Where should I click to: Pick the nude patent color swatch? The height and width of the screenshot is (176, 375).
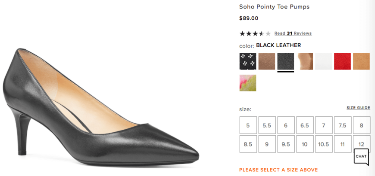(305, 61)
